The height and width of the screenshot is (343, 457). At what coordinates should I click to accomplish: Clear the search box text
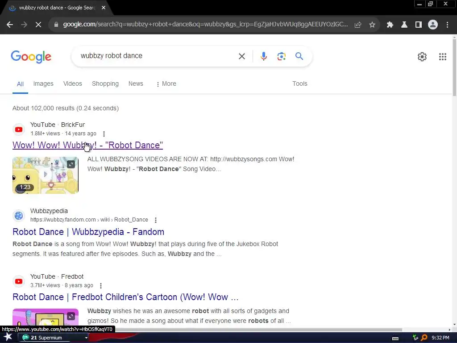point(242,56)
